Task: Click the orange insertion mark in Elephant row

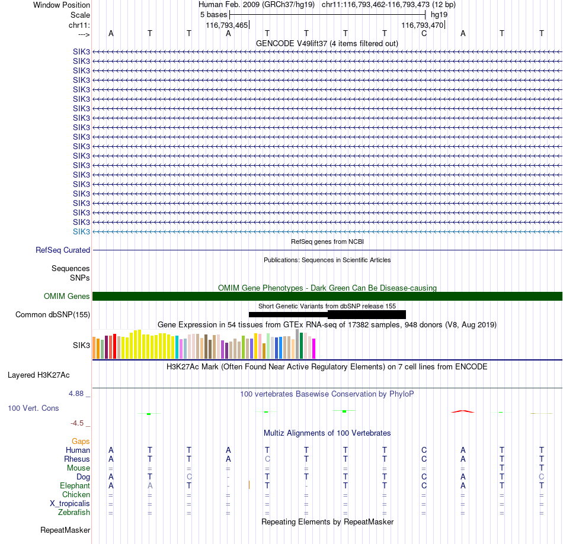Action: [x=249, y=485]
